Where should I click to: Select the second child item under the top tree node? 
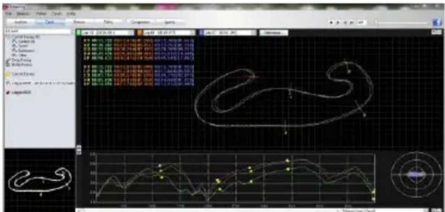tap(20, 46)
